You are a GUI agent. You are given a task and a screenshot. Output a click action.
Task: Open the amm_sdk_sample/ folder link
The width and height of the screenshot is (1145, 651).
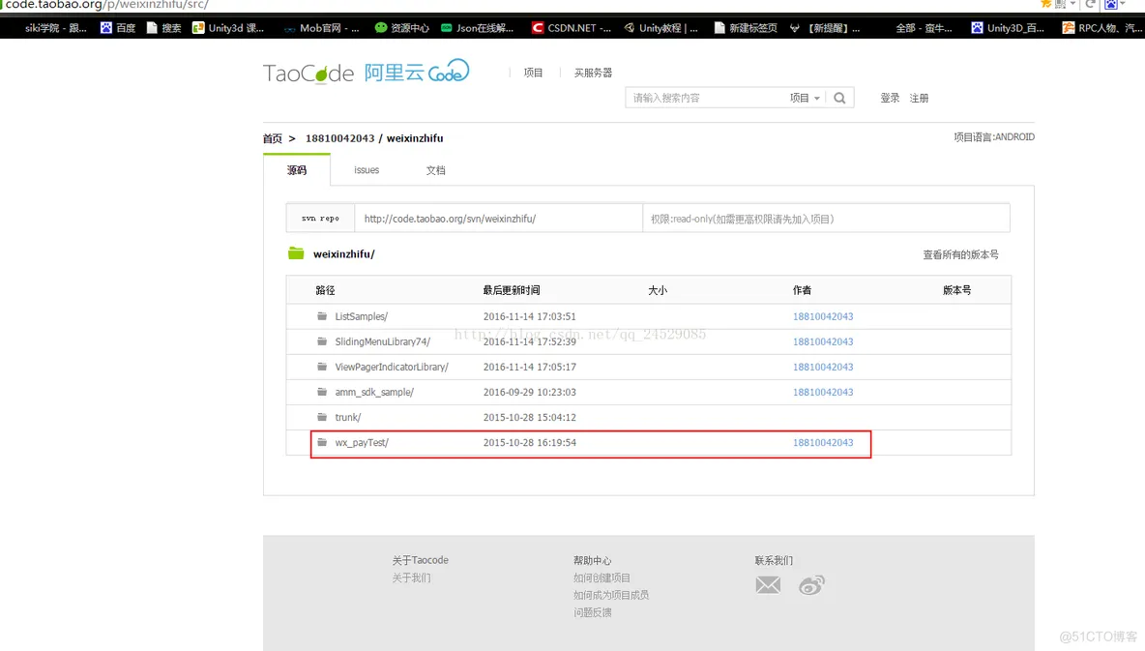point(374,392)
